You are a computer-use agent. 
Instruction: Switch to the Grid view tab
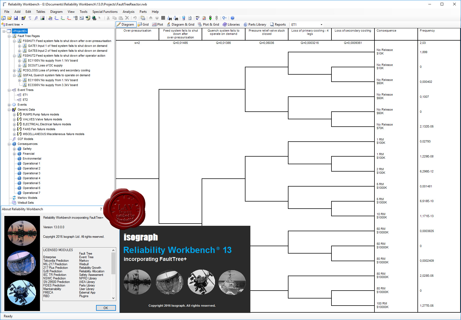[143, 25]
